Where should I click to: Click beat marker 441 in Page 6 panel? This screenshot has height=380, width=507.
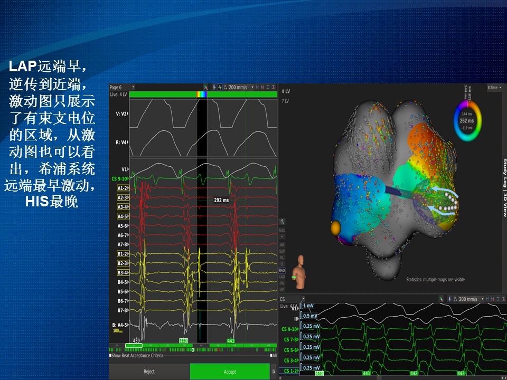point(231,340)
